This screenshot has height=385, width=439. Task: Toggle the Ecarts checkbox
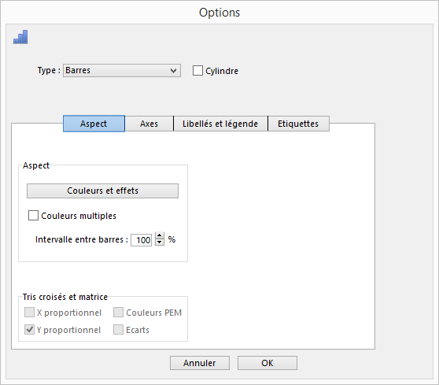click(x=118, y=330)
